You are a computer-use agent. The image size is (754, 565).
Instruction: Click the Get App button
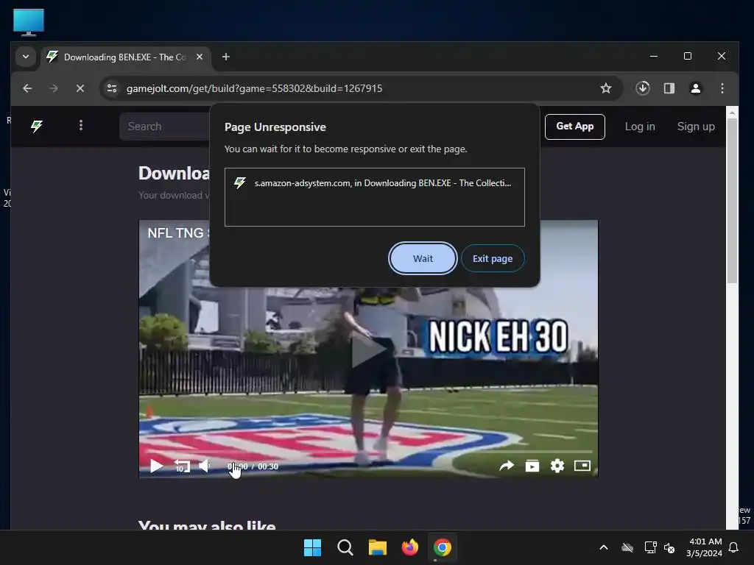(x=574, y=127)
